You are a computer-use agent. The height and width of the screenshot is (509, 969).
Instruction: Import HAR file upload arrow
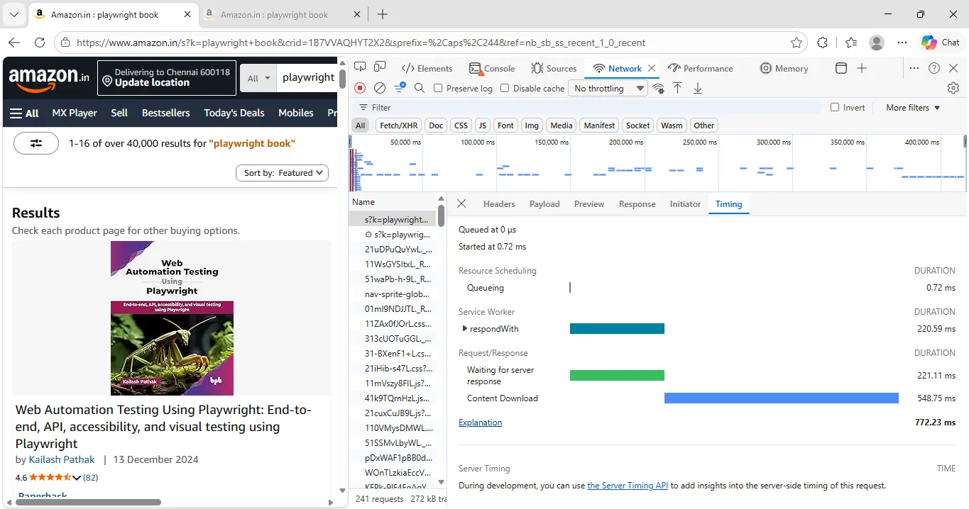(x=678, y=88)
